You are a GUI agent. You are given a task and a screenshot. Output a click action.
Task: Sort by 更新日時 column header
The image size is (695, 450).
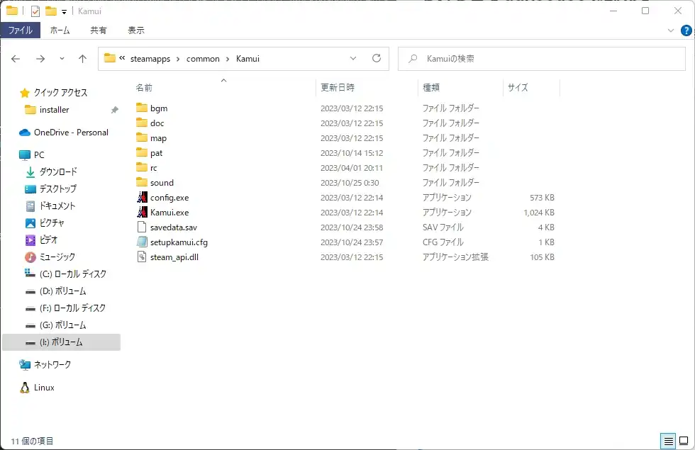point(338,88)
